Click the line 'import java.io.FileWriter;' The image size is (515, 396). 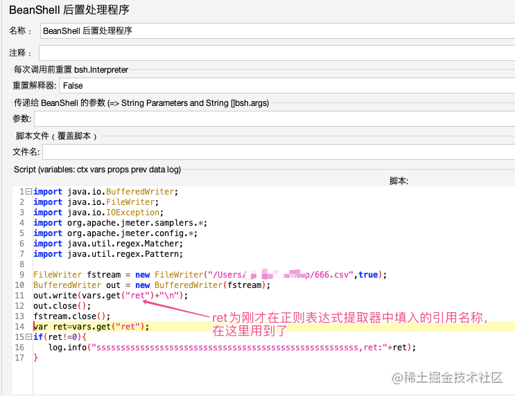click(96, 202)
